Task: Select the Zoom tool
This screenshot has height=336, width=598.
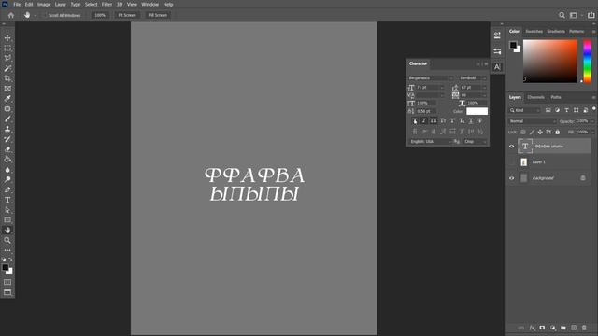Action: 7,240
